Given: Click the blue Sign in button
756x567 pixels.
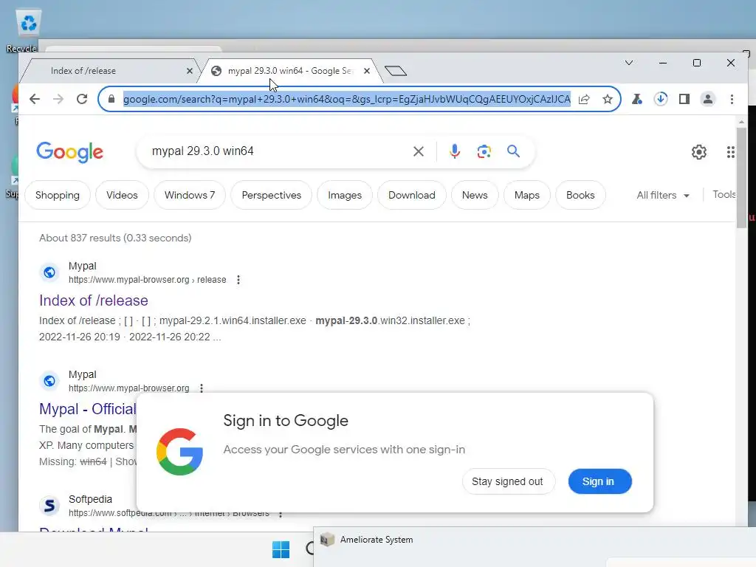Looking at the screenshot, I should pyautogui.click(x=599, y=481).
